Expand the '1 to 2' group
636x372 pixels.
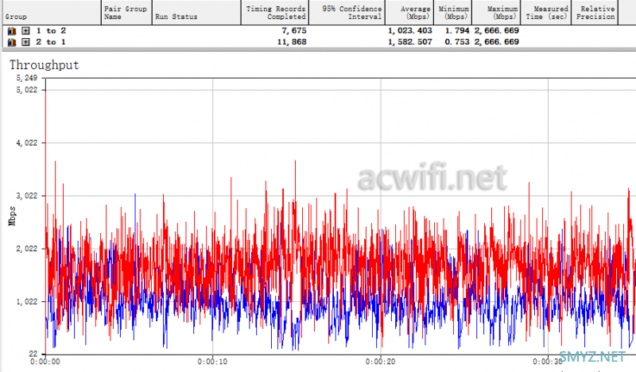pos(26,30)
